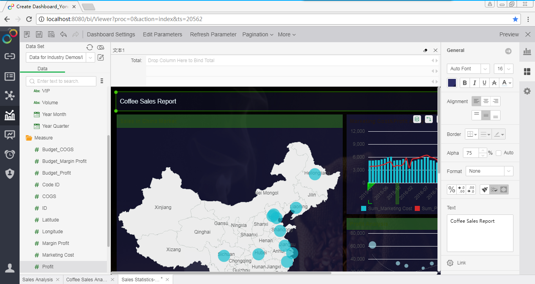Screen dimensions: 535x284
Task: Open the data set combine icon
Action: (x=101, y=47)
